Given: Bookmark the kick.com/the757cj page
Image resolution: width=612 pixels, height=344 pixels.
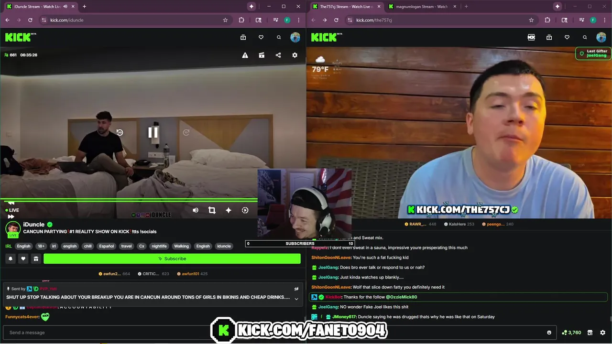Looking at the screenshot, I should [x=531, y=20].
